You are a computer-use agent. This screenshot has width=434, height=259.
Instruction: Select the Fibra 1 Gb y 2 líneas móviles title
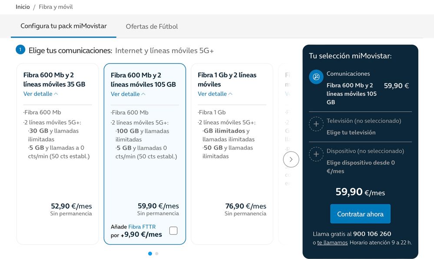coord(227,80)
